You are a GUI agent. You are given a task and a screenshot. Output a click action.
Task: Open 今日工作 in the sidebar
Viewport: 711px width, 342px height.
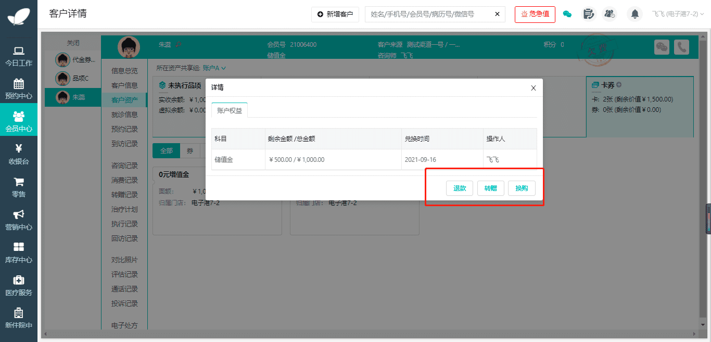(x=19, y=56)
